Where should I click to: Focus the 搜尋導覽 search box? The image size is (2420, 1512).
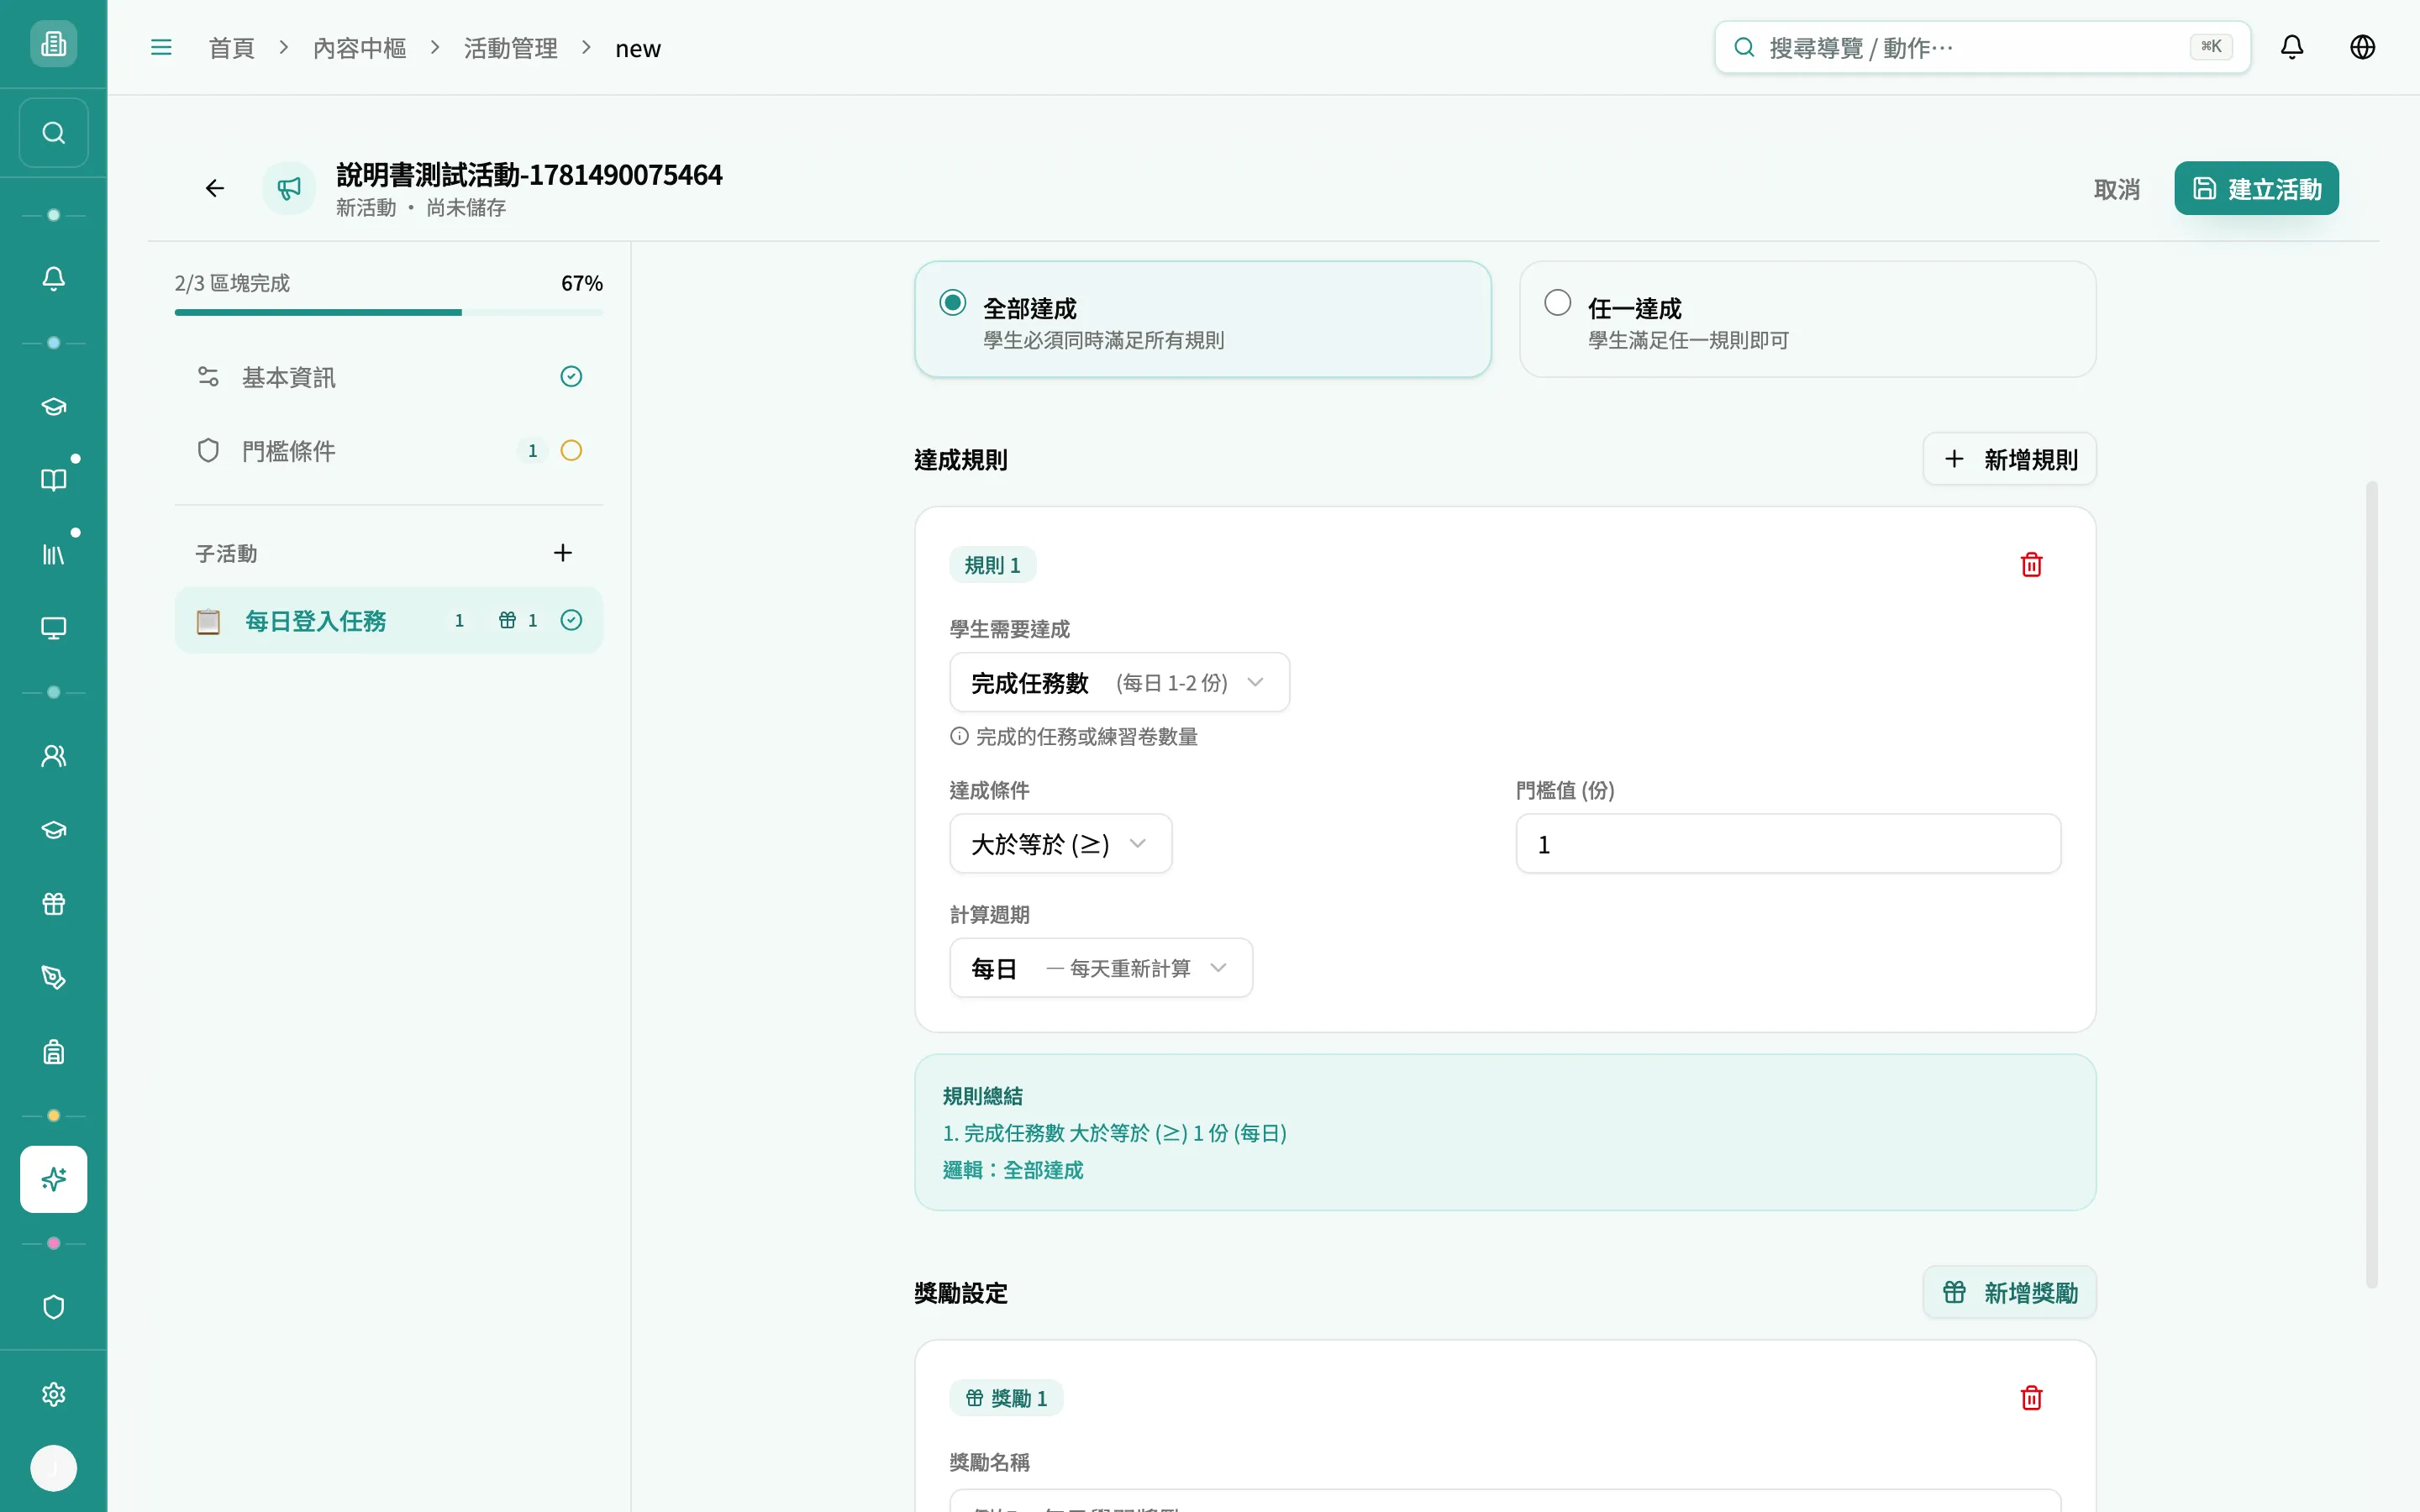point(1982,47)
